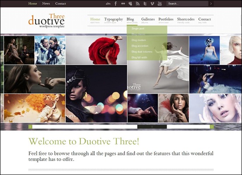
Task: Open the Shortcodes menu item
Action: pos(186,20)
